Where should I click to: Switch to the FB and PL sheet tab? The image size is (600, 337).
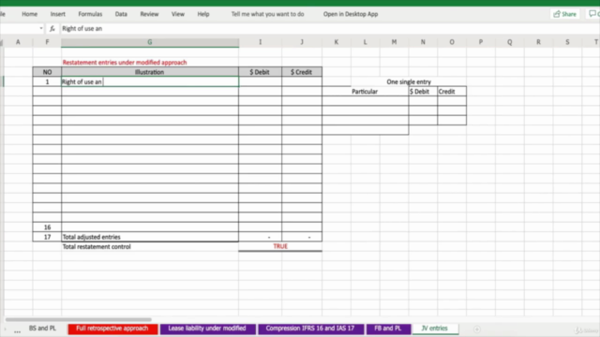(388, 329)
